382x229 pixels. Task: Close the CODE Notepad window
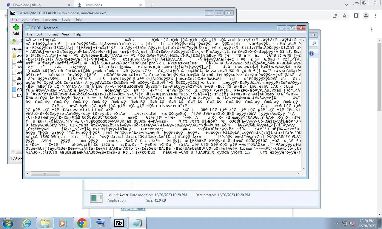pos(301,28)
